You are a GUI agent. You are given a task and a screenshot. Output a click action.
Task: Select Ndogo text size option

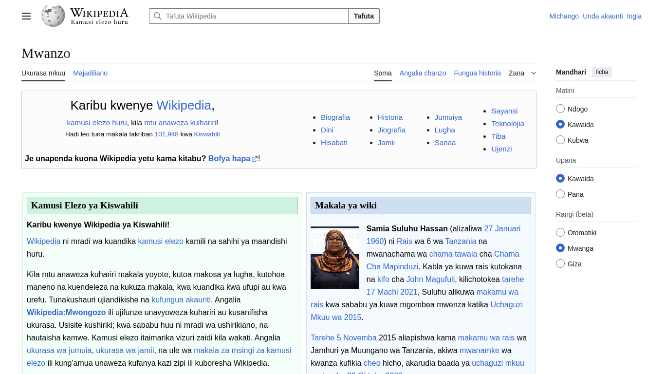tap(560, 109)
